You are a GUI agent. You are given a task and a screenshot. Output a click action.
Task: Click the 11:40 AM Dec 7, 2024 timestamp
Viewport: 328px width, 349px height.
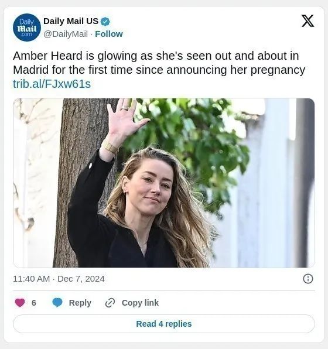[x=59, y=279]
